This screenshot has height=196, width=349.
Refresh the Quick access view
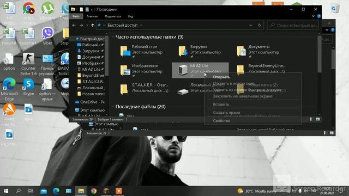coord(260,26)
